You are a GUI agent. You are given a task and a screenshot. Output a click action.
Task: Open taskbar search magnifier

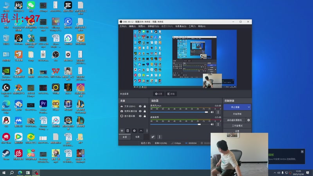point(12,172)
